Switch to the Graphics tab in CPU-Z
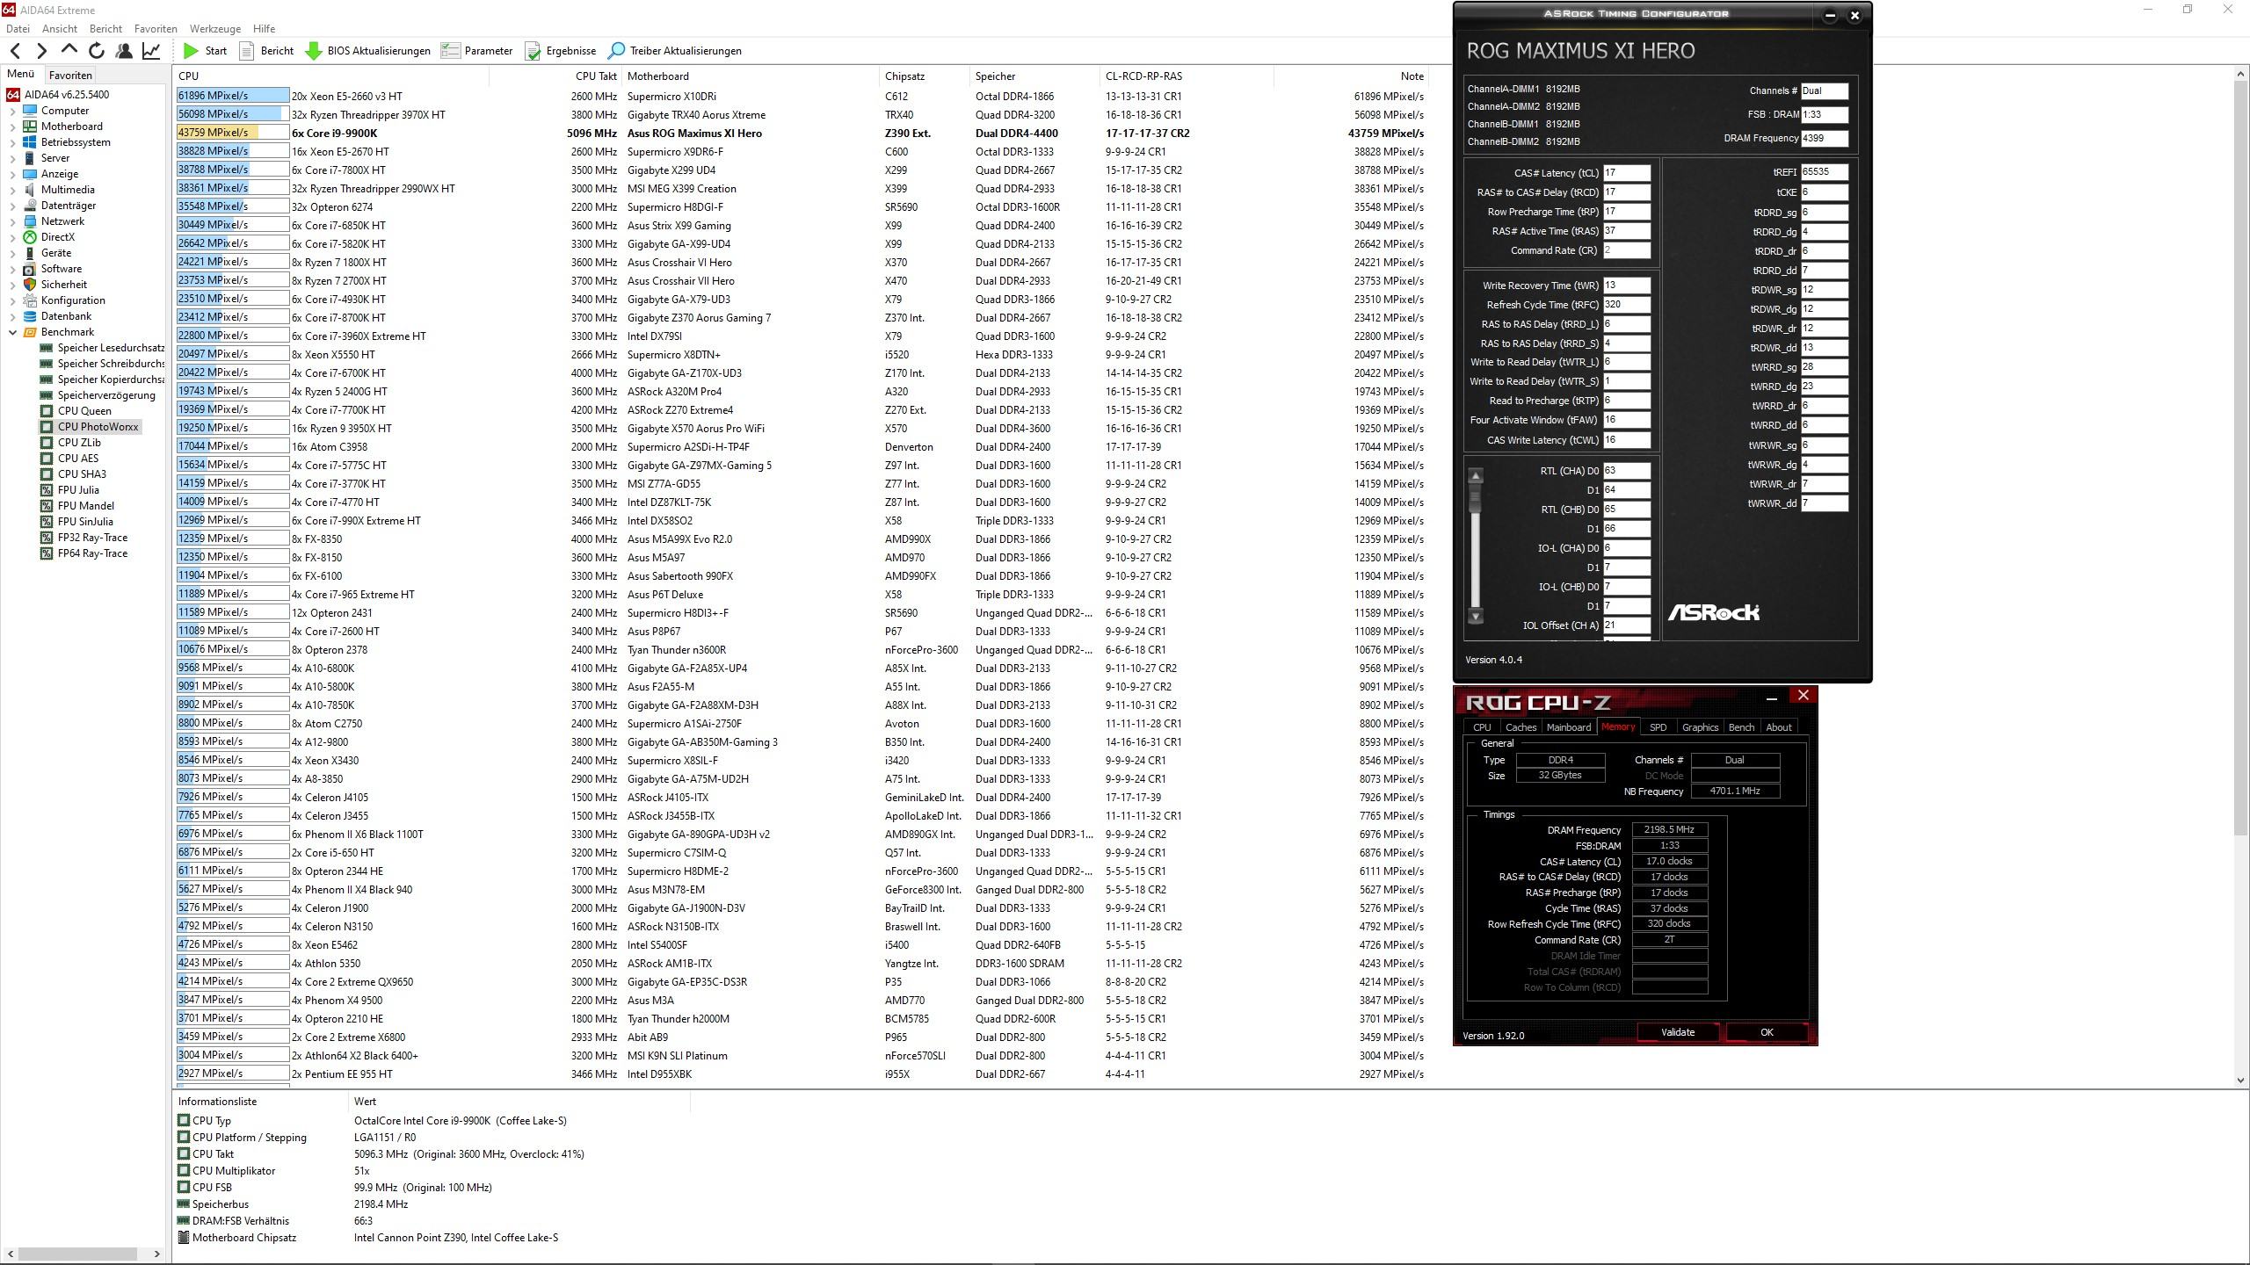Viewport: 2250px width, 1265px height. pyautogui.click(x=1700, y=727)
